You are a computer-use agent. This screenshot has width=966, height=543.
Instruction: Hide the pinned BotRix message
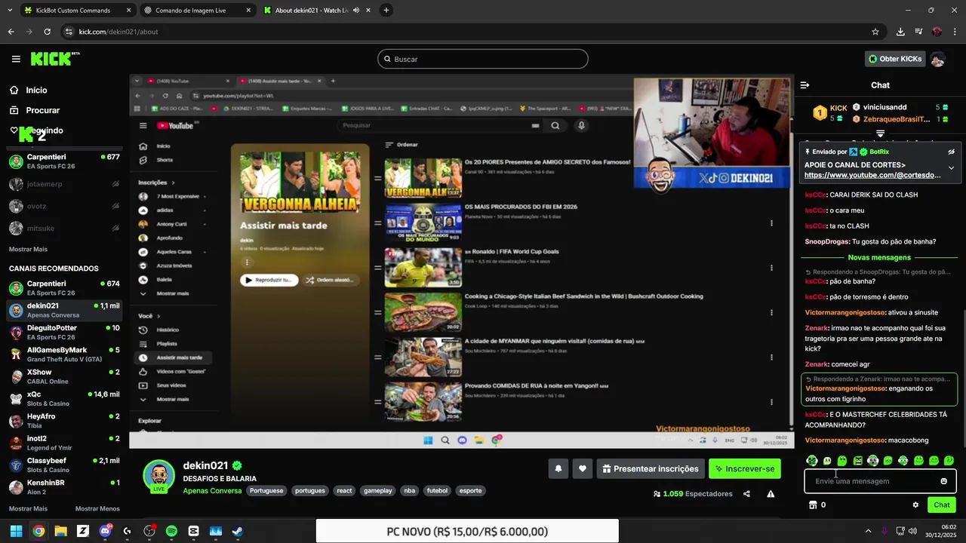(x=951, y=152)
